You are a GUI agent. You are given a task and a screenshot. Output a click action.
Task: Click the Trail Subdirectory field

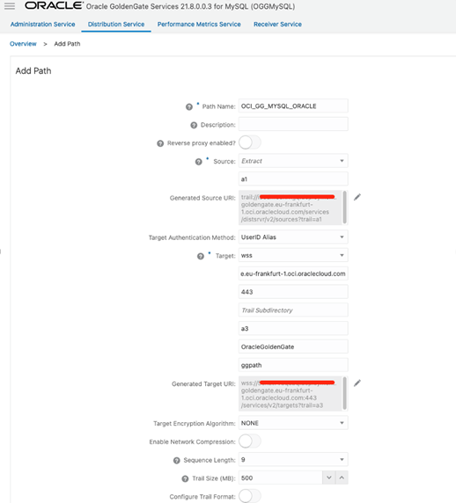point(293,310)
